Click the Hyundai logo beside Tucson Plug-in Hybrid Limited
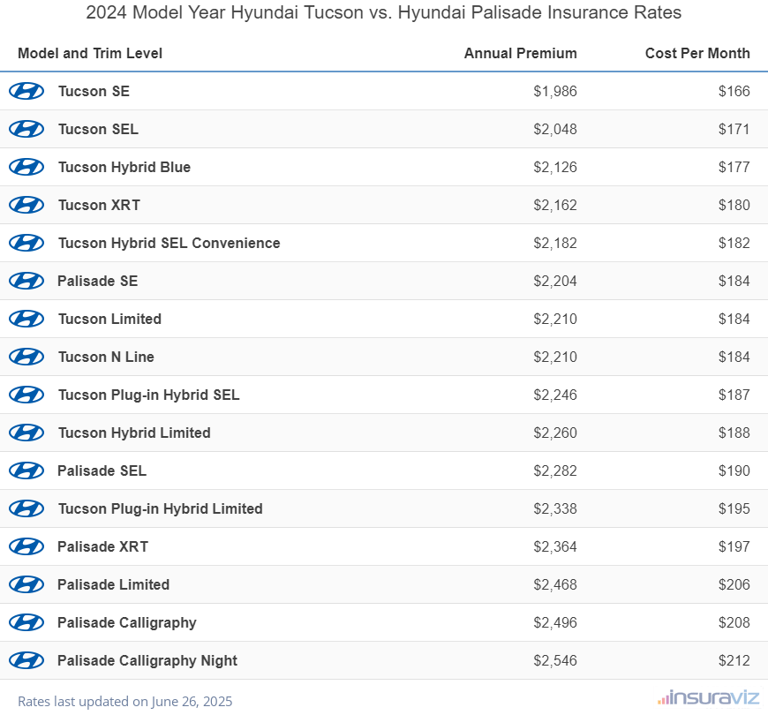Viewport: 768px width, 715px height. [x=26, y=508]
